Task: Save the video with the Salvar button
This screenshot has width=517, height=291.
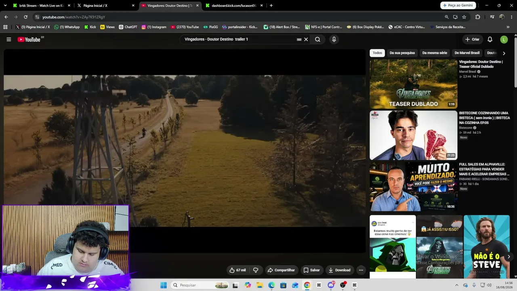Action: click(x=312, y=270)
